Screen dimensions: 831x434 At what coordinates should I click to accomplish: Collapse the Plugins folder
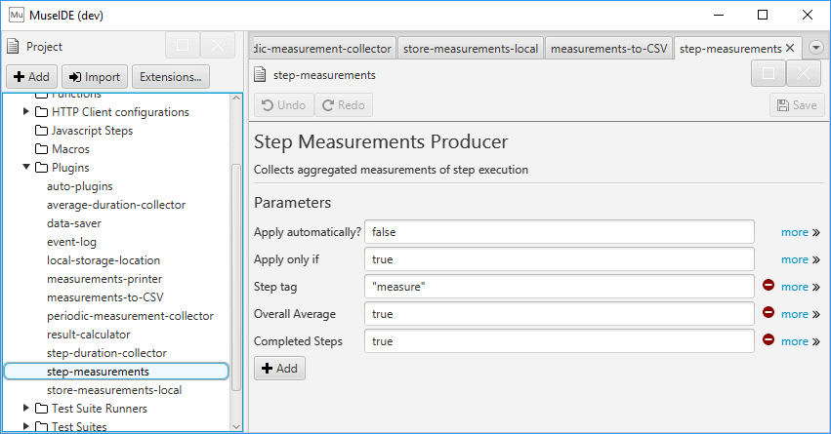tap(27, 168)
